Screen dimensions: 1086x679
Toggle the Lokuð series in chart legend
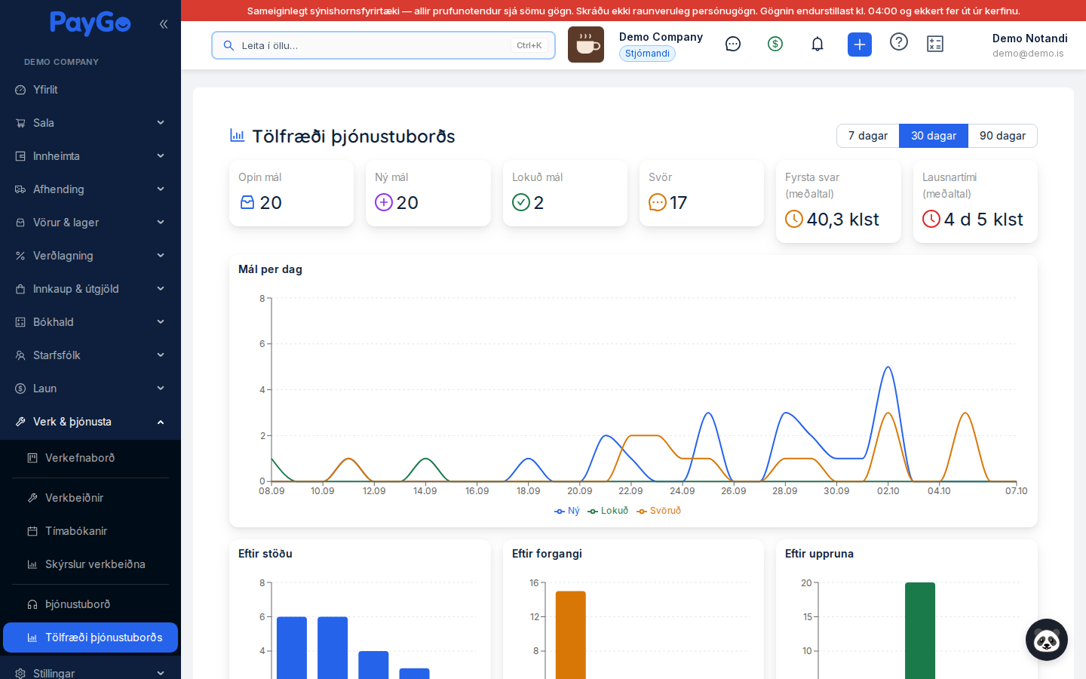[608, 511]
